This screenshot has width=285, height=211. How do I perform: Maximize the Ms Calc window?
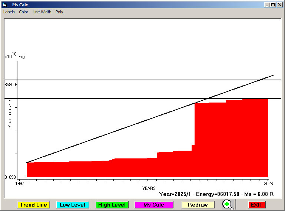(x=273, y=5)
